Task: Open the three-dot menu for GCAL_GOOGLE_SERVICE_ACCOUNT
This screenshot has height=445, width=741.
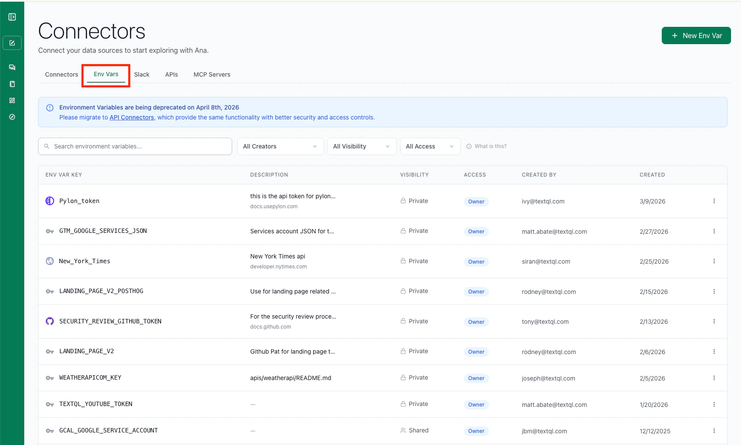Action: pos(714,431)
